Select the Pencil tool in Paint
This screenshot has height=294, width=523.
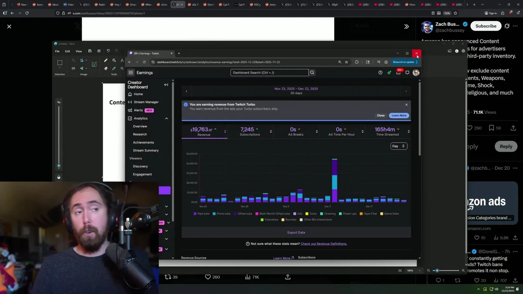106,60
